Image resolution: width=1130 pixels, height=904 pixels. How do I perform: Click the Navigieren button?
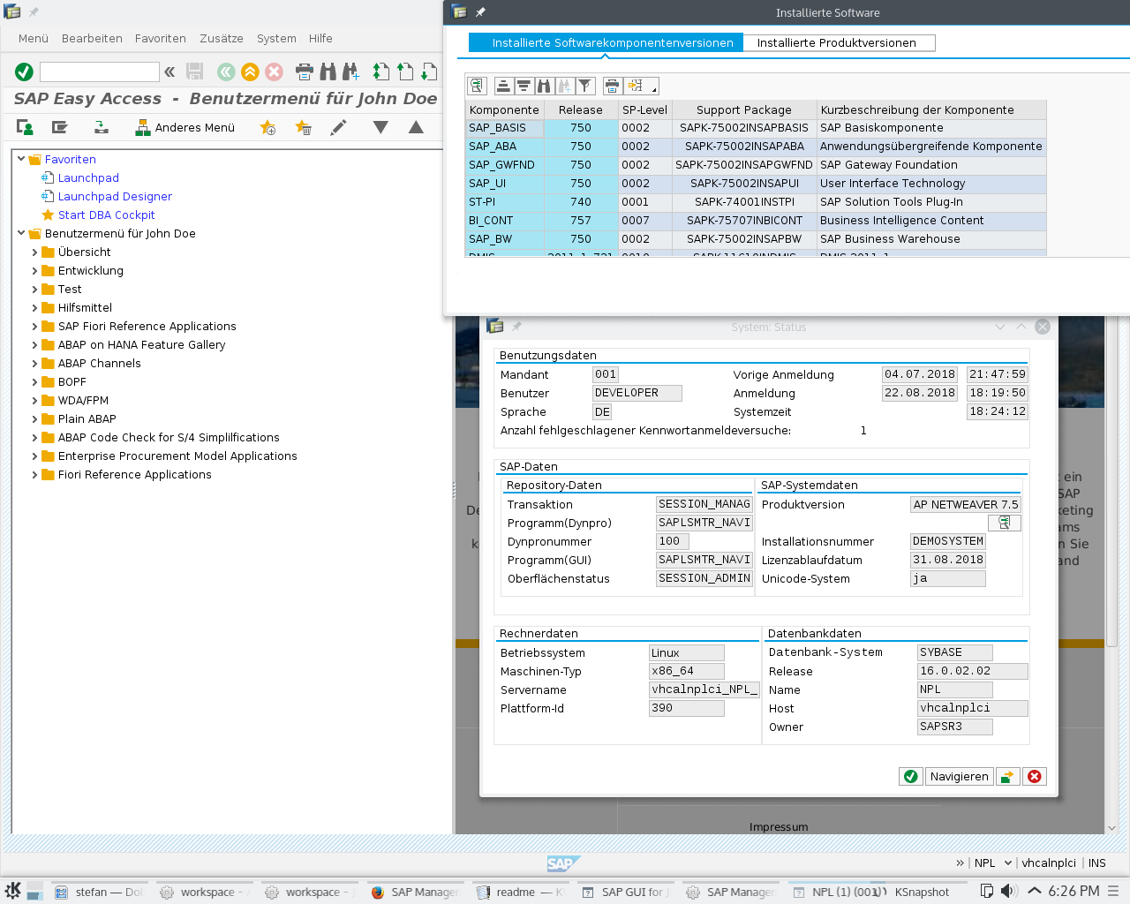(x=959, y=777)
